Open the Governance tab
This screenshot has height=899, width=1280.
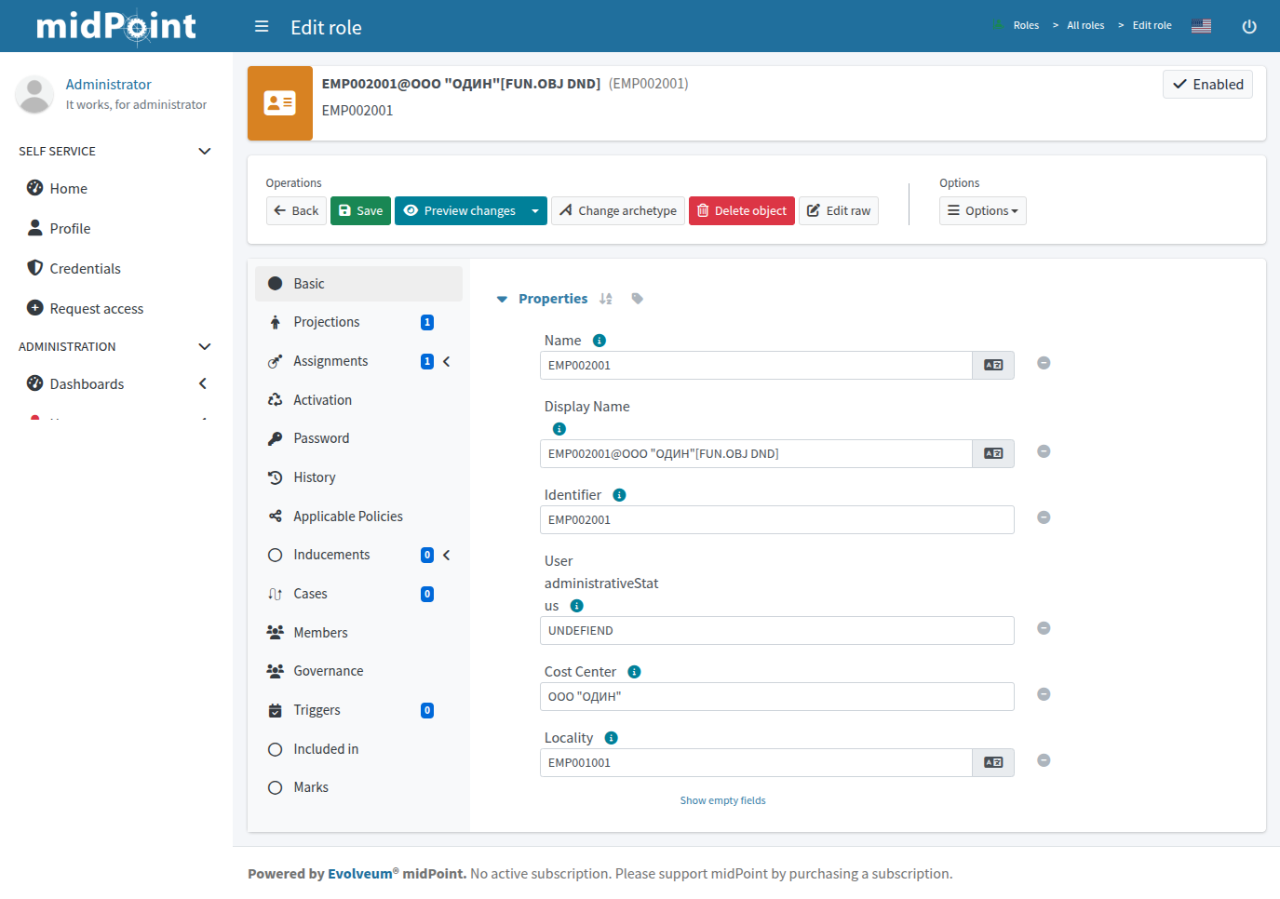(x=358, y=671)
